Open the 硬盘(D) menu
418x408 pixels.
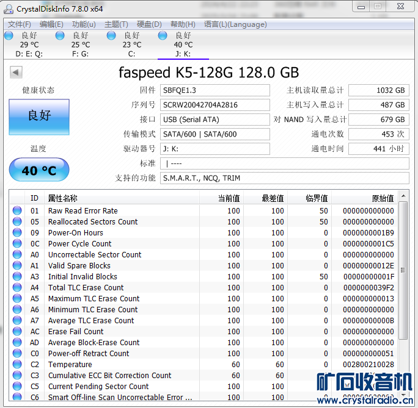click(x=149, y=24)
